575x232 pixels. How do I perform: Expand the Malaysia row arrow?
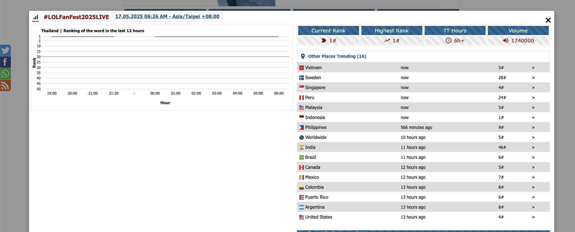click(533, 108)
